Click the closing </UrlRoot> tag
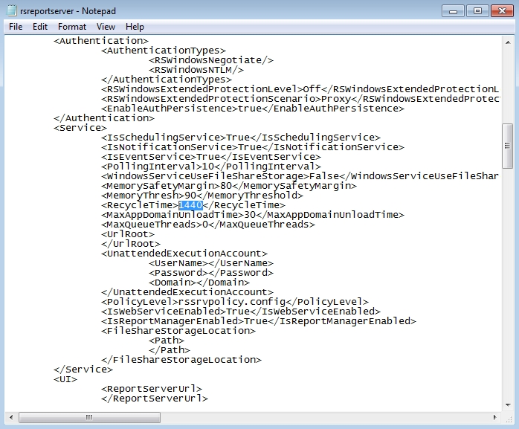 (131, 244)
